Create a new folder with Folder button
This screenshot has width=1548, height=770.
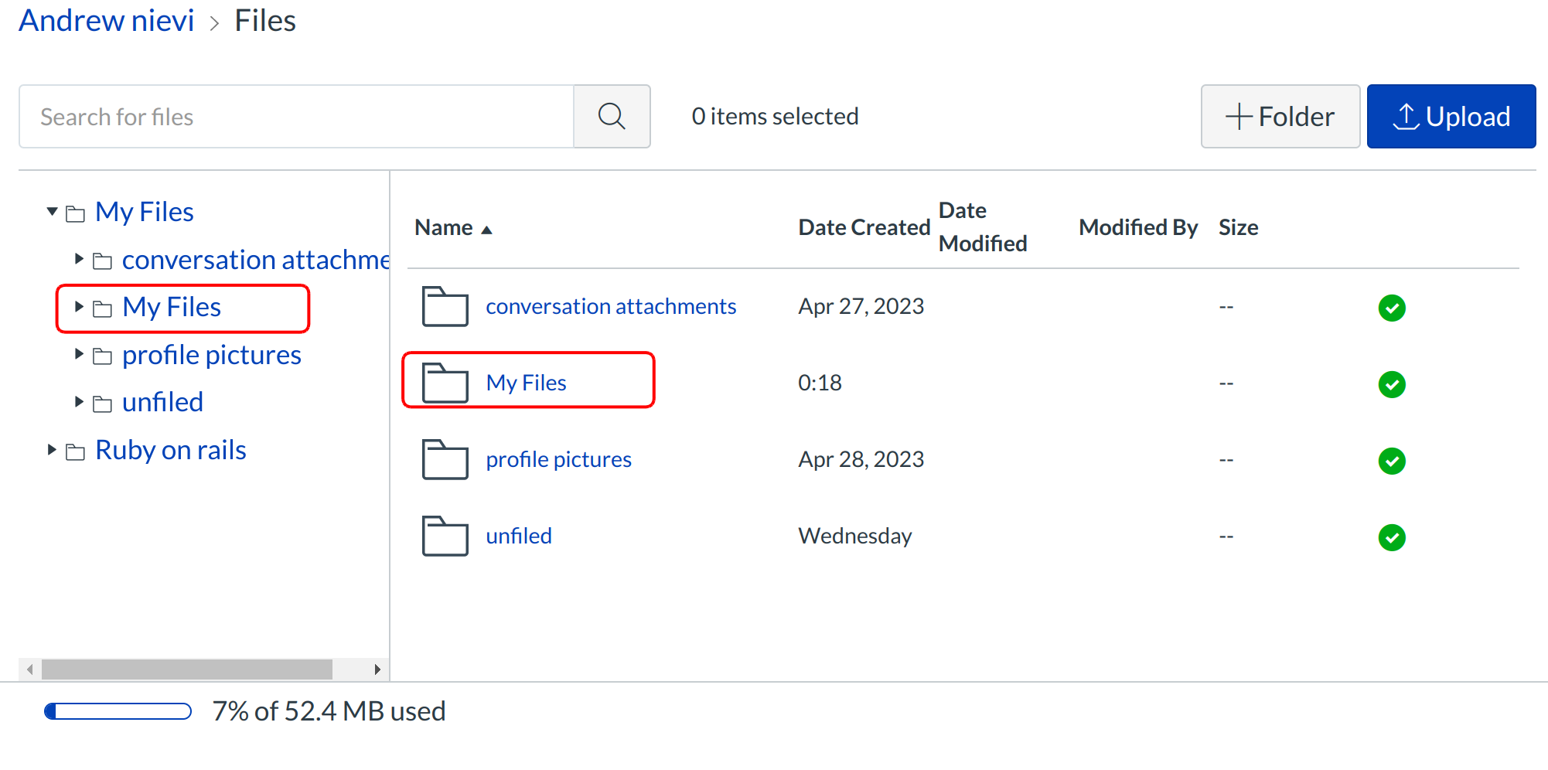point(1280,117)
